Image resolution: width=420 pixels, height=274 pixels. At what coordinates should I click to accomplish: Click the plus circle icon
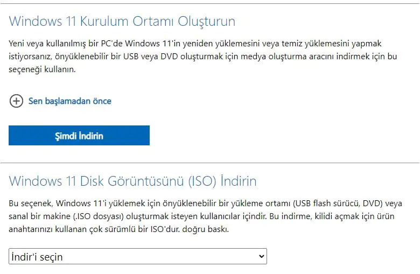pyautogui.click(x=16, y=101)
